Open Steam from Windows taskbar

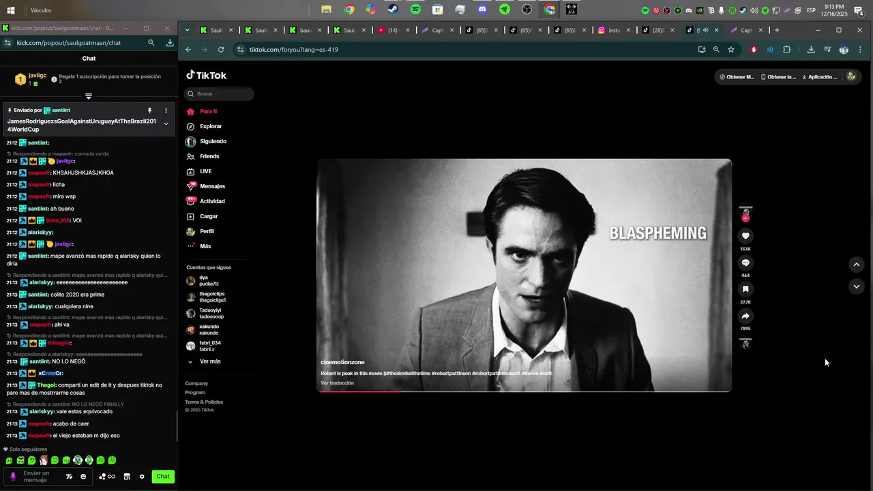tap(393, 10)
